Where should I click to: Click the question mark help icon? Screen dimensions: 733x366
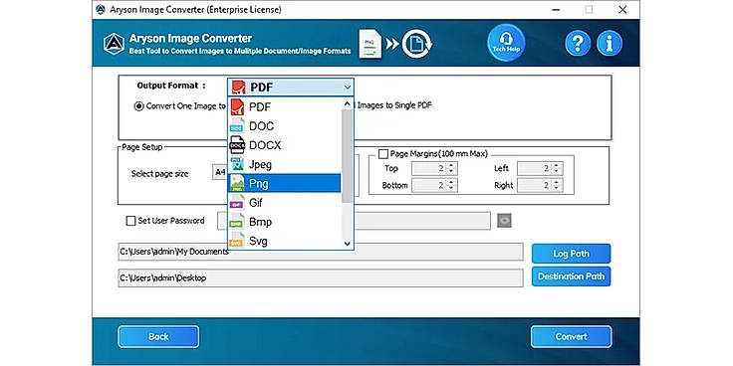(x=578, y=44)
